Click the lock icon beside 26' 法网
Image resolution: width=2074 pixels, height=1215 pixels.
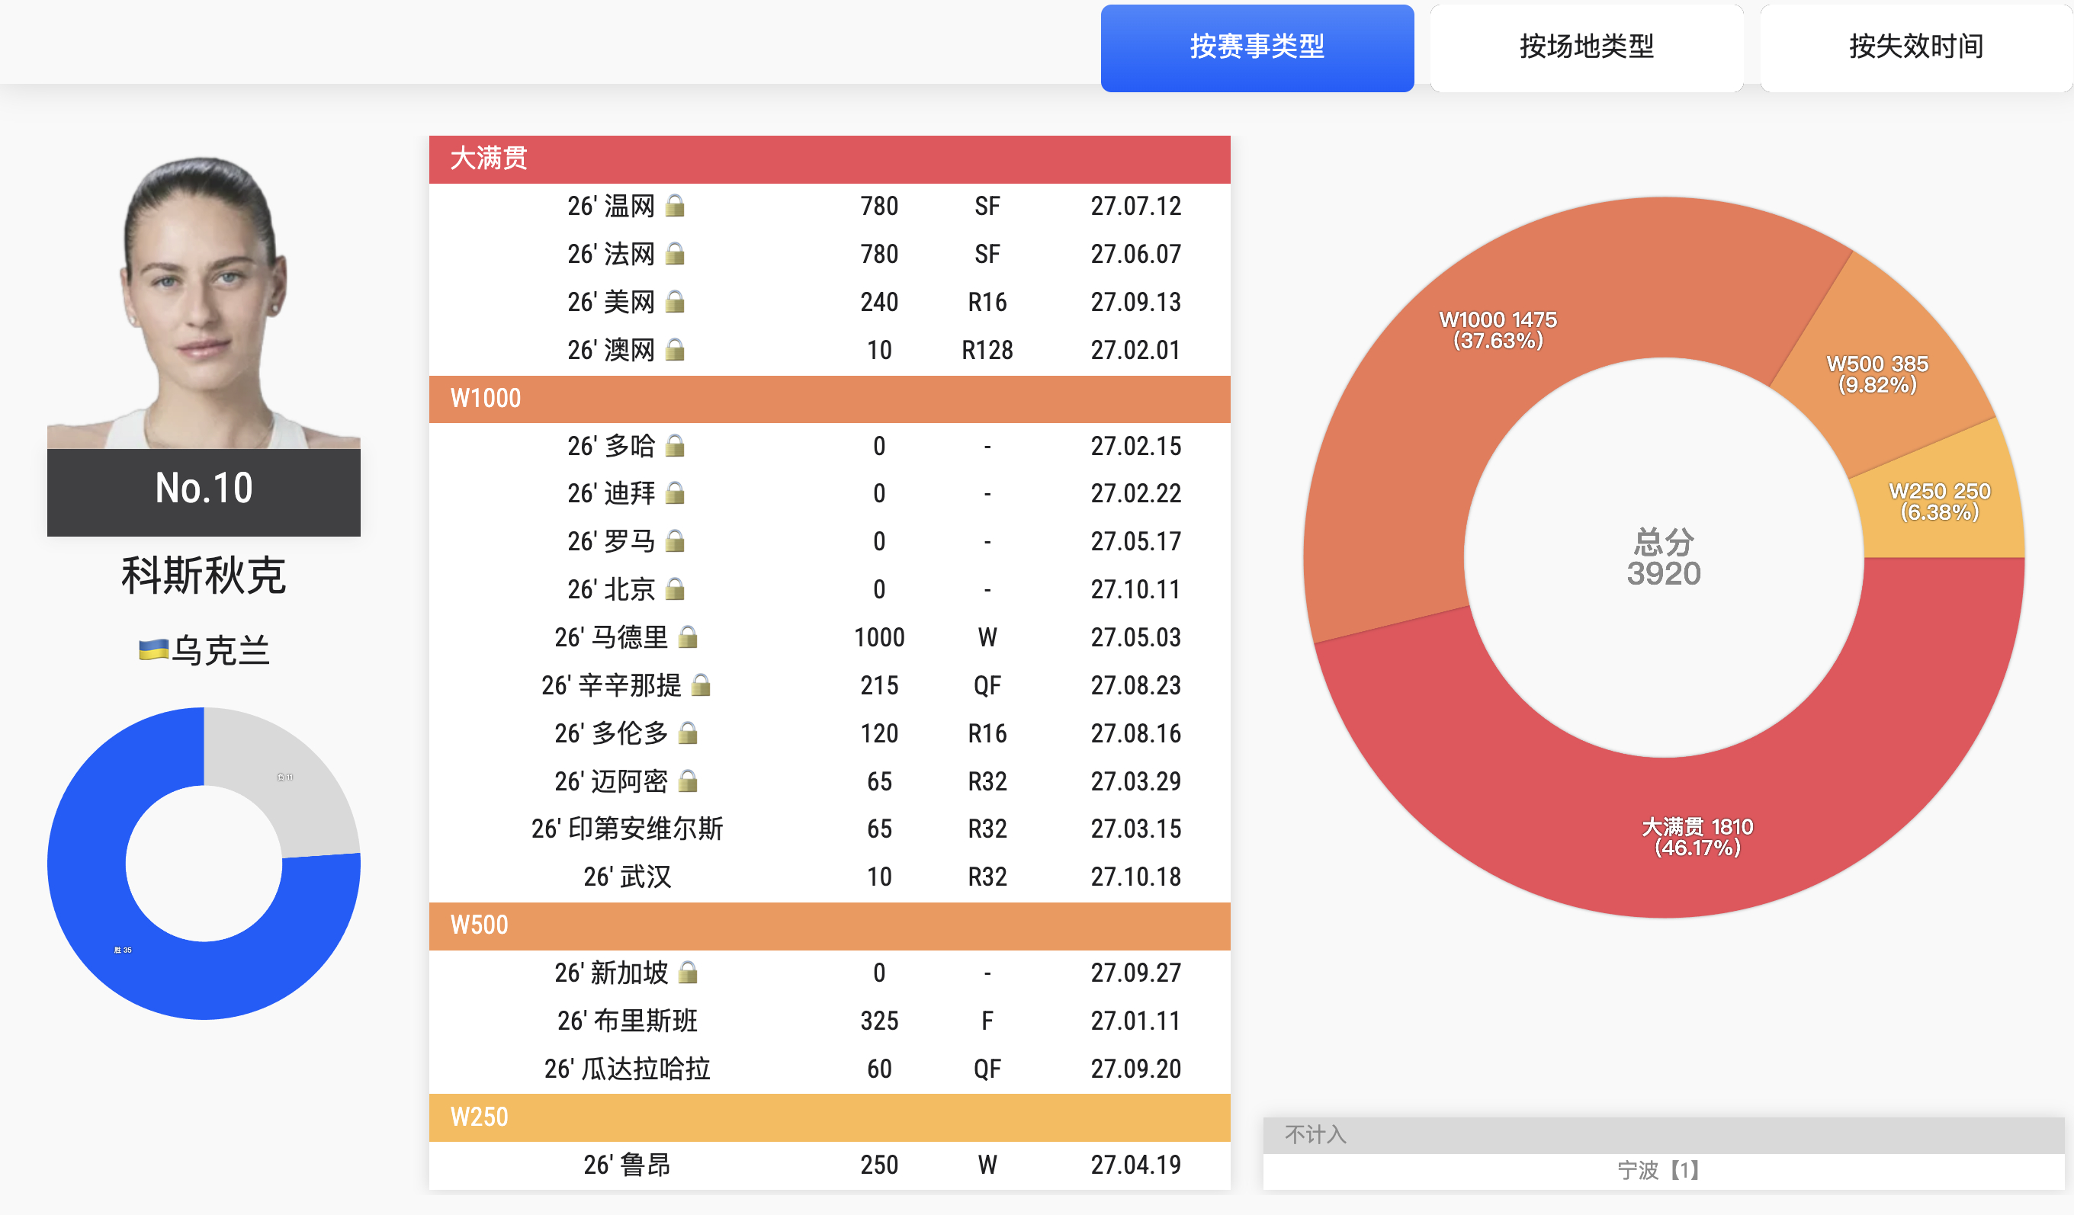[675, 253]
